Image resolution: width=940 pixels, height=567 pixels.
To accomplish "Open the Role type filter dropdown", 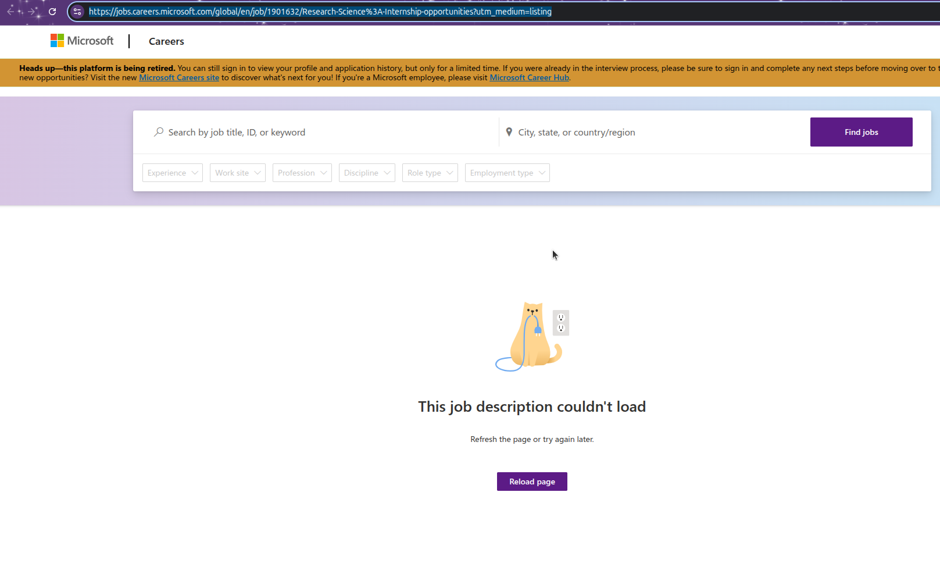I will tap(430, 173).
